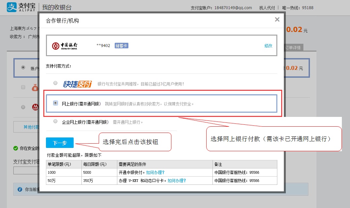Click the 350万 daily limit cell

[x=99, y=181]
